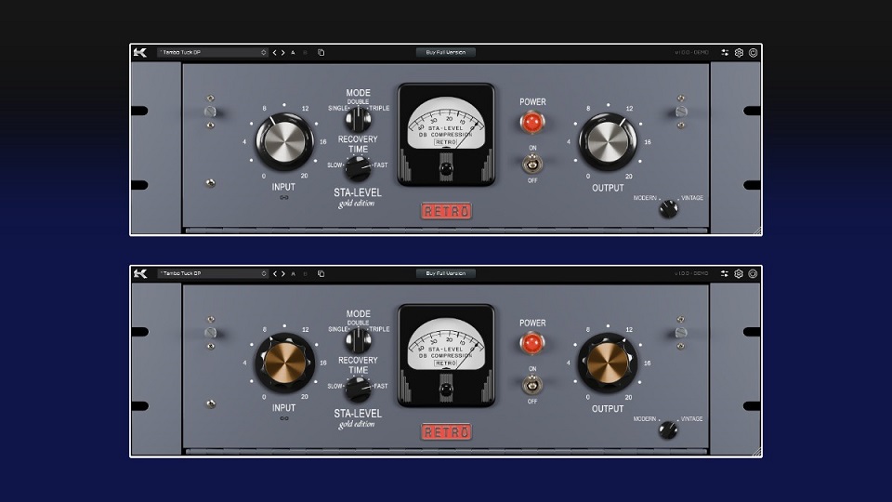Image resolution: width=892 pixels, height=502 pixels.
Task: Open the Tambo Tuck preset dropdown in upper plugin
Action: (x=212, y=53)
